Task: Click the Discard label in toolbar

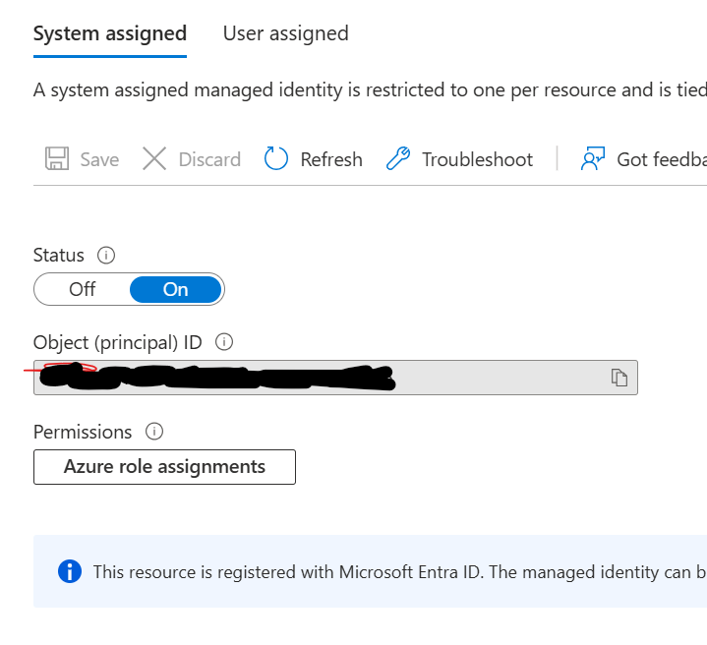Action: pyautogui.click(x=209, y=159)
